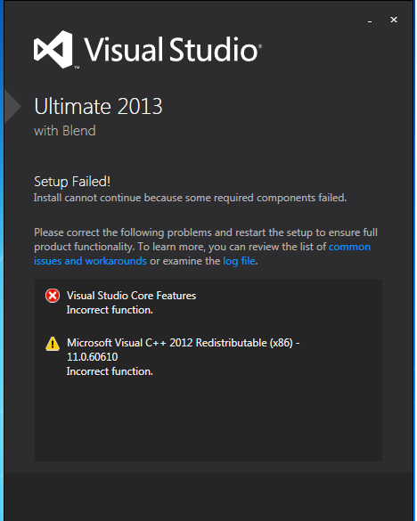Click the blue word common in the link
The height and width of the screenshot is (521, 417).
[x=349, y=247]
